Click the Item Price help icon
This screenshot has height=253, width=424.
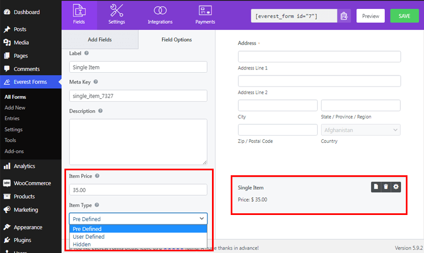97,176
